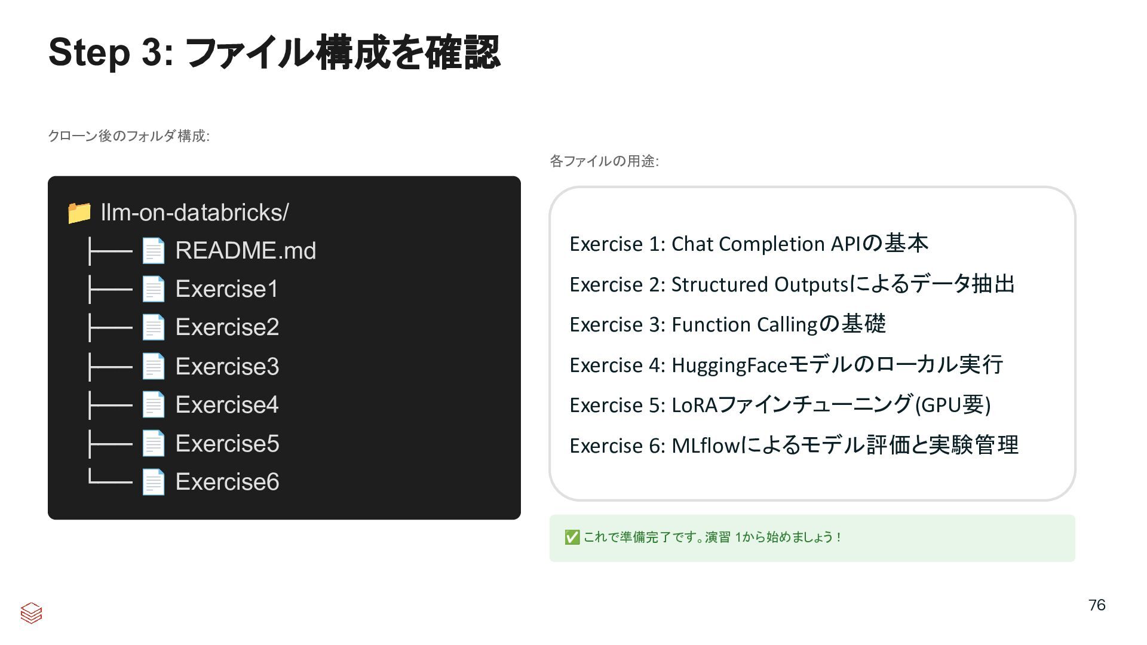Click Exercise 6: MLflow line
Viewport: 1147px width, 645px height.
(x=793, y=446)
